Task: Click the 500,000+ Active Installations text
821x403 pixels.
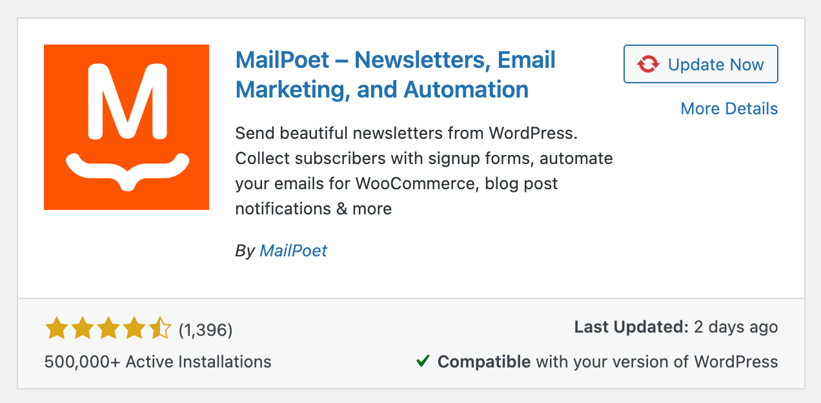Action: tap(157, 362)
